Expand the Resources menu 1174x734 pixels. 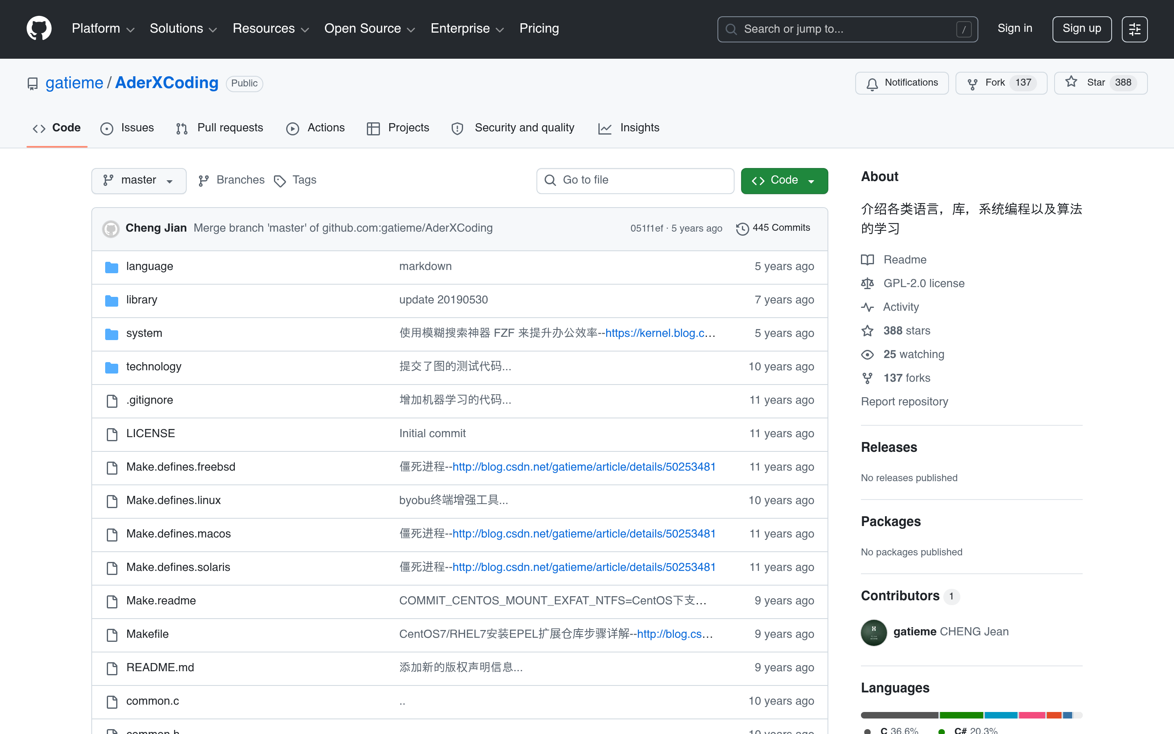pyautogui.click(x=271, y=29)
